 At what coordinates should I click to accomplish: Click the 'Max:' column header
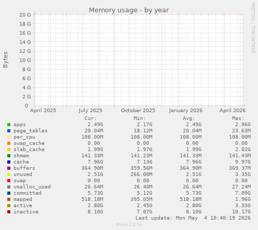[x=238, y=118]
